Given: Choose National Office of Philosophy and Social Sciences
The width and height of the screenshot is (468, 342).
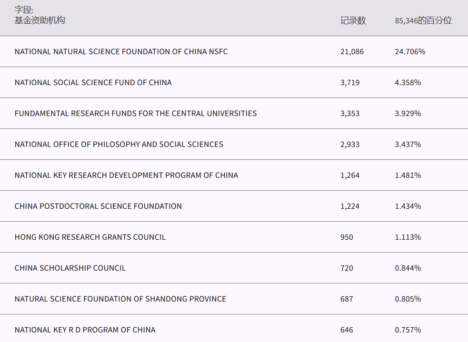Looking at the screenshot, I should [x=119, y=144].
